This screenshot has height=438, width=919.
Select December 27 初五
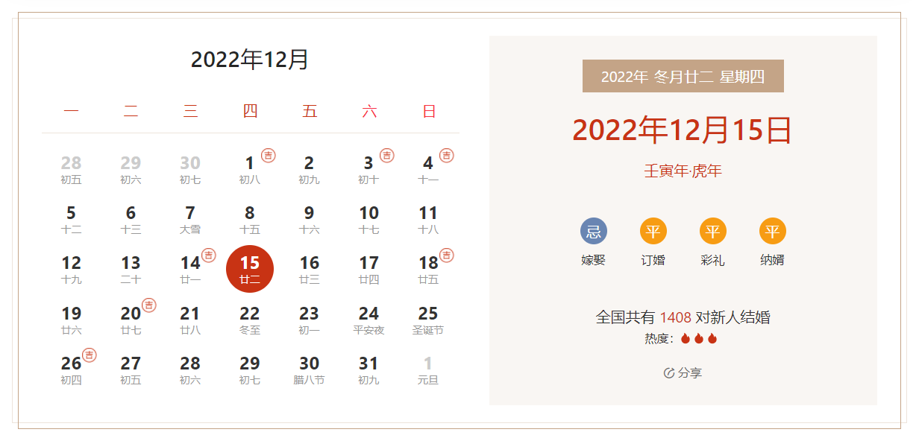pyautogui.click(x=131, y=370)
